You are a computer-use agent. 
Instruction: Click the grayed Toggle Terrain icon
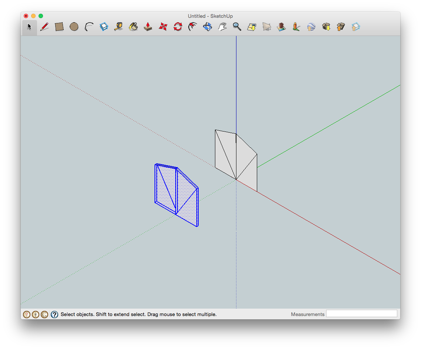click(x=266, y=27)
